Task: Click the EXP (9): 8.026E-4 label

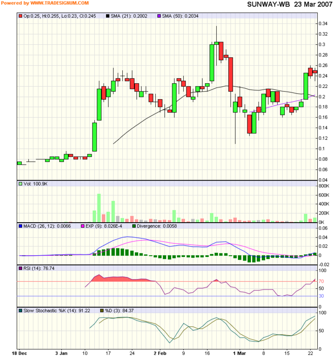Action: [x=104, y=226]
